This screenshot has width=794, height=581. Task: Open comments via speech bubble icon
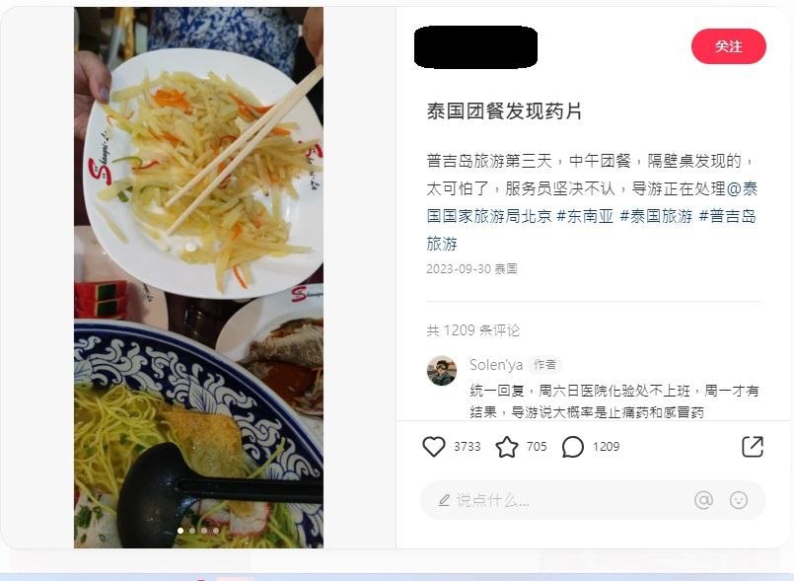(573, 447)
